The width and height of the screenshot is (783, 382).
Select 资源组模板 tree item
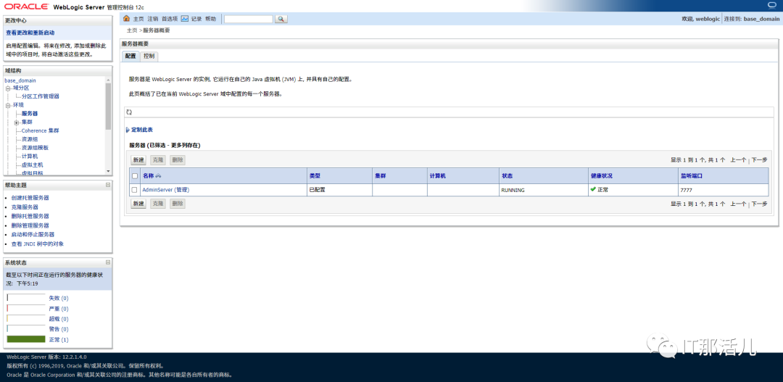pyautogui.click(x=35, y=148)
